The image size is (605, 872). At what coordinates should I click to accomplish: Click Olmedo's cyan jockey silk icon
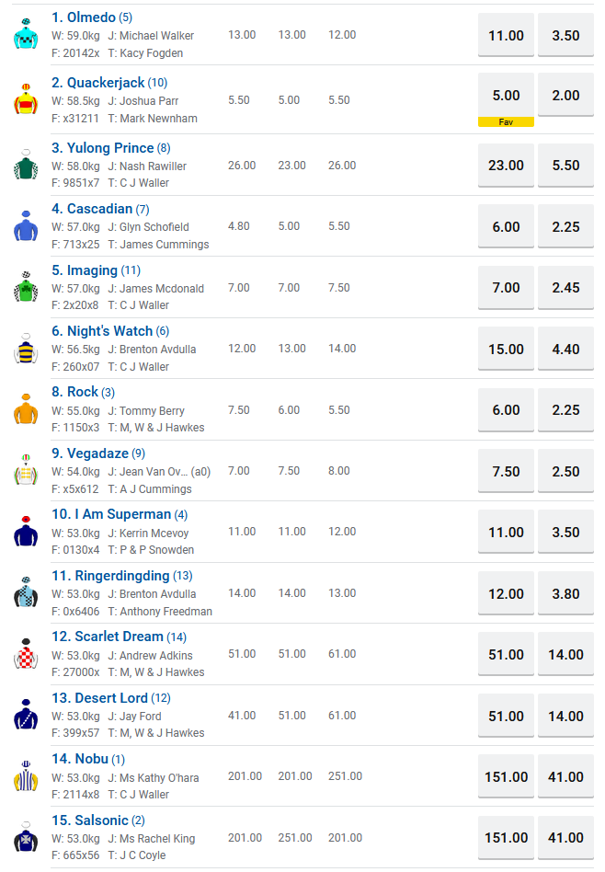pyautogui.click(x=26, y=34)
